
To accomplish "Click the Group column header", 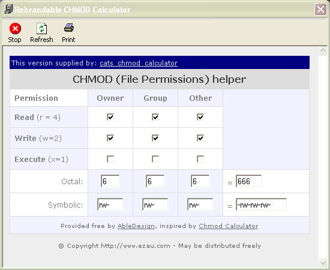I will click(x=155, y=98).
